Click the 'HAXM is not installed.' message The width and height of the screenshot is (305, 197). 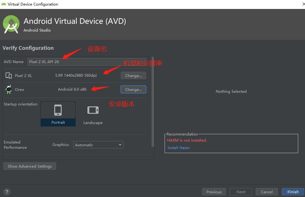[187, 140]
